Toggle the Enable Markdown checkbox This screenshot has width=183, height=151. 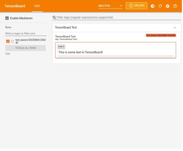(x=7, y=18)
